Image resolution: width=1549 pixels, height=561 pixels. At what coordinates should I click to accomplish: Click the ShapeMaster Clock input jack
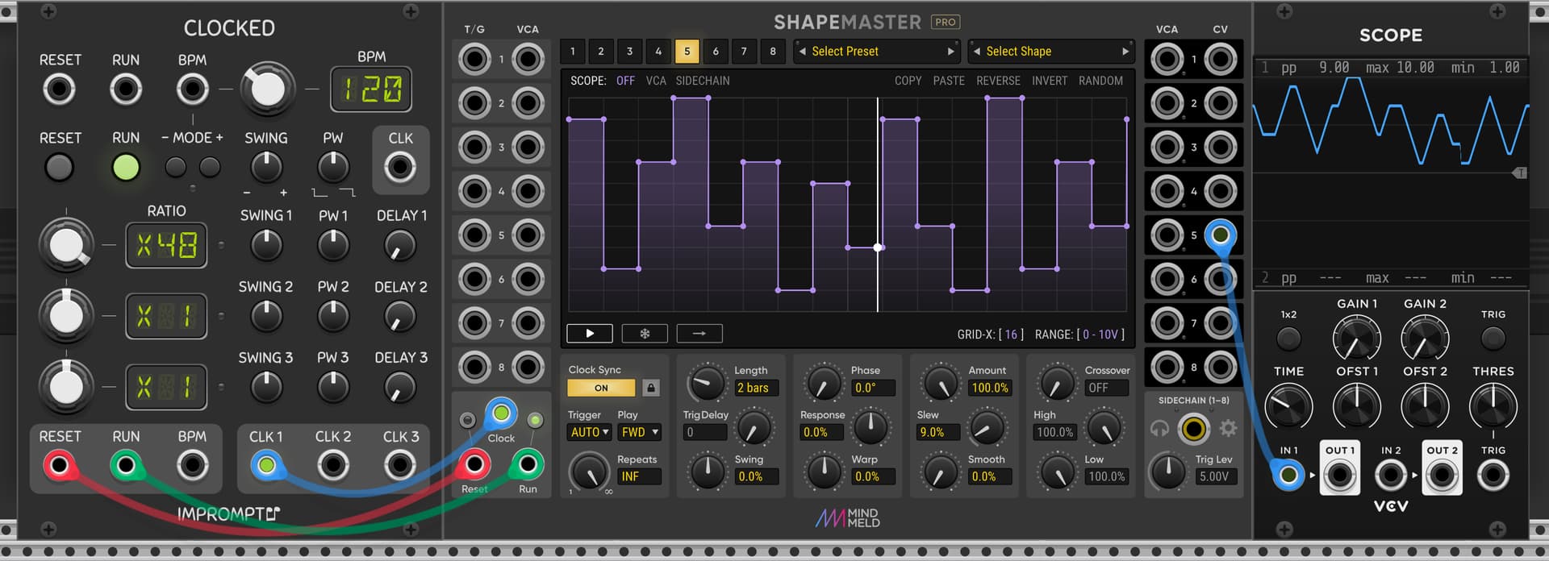(x=501, y=414)
